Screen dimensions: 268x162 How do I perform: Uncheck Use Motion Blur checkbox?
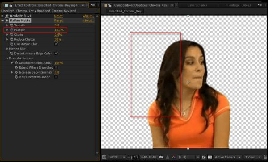(x=56, y=44)
